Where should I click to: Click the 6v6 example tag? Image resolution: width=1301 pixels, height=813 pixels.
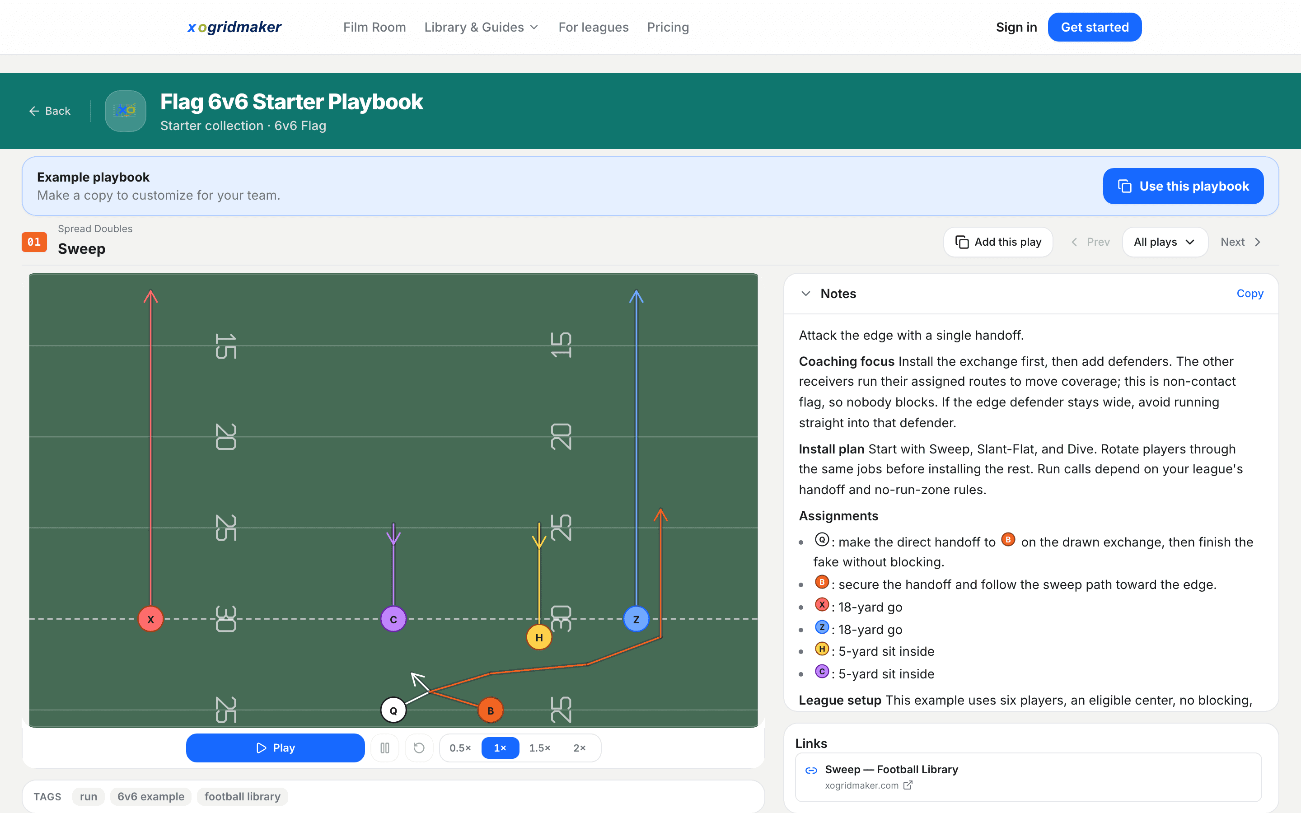click(x=151, y=796)
